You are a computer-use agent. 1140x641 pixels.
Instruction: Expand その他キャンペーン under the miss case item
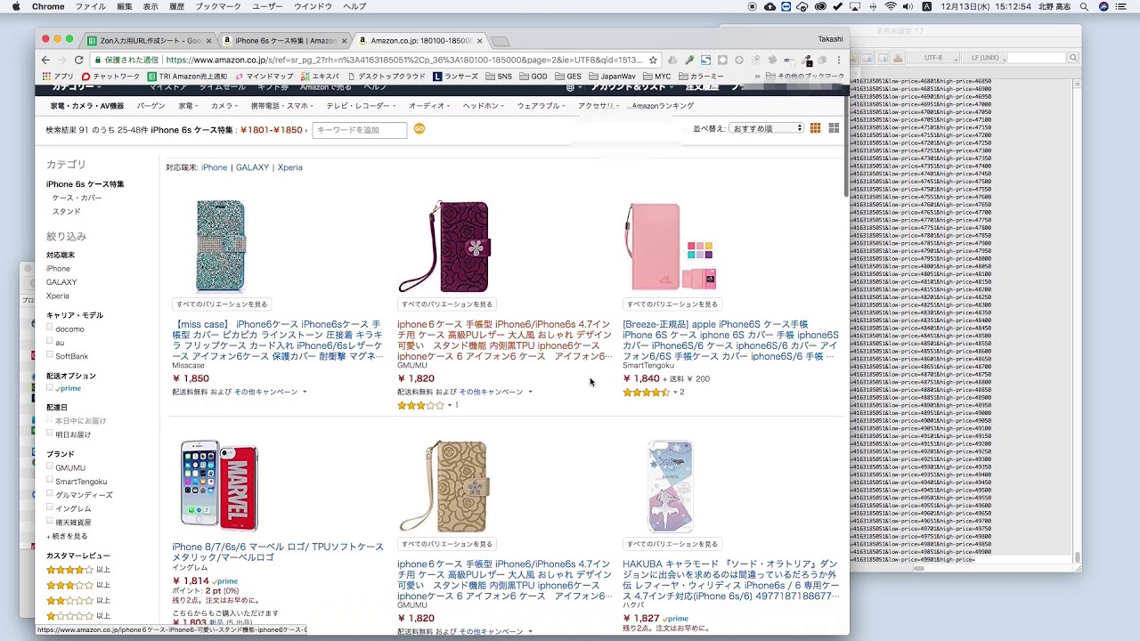(271, 392)
